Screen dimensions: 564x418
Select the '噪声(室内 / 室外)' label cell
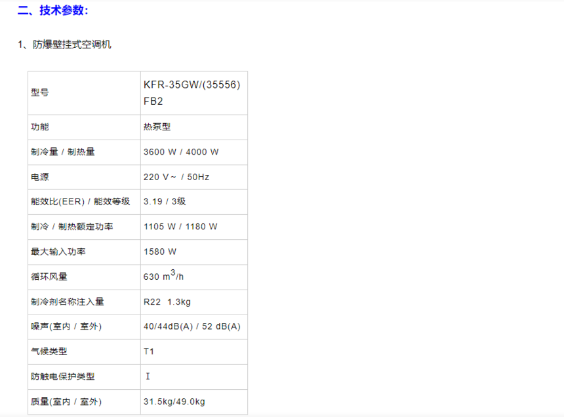point(84,327)
